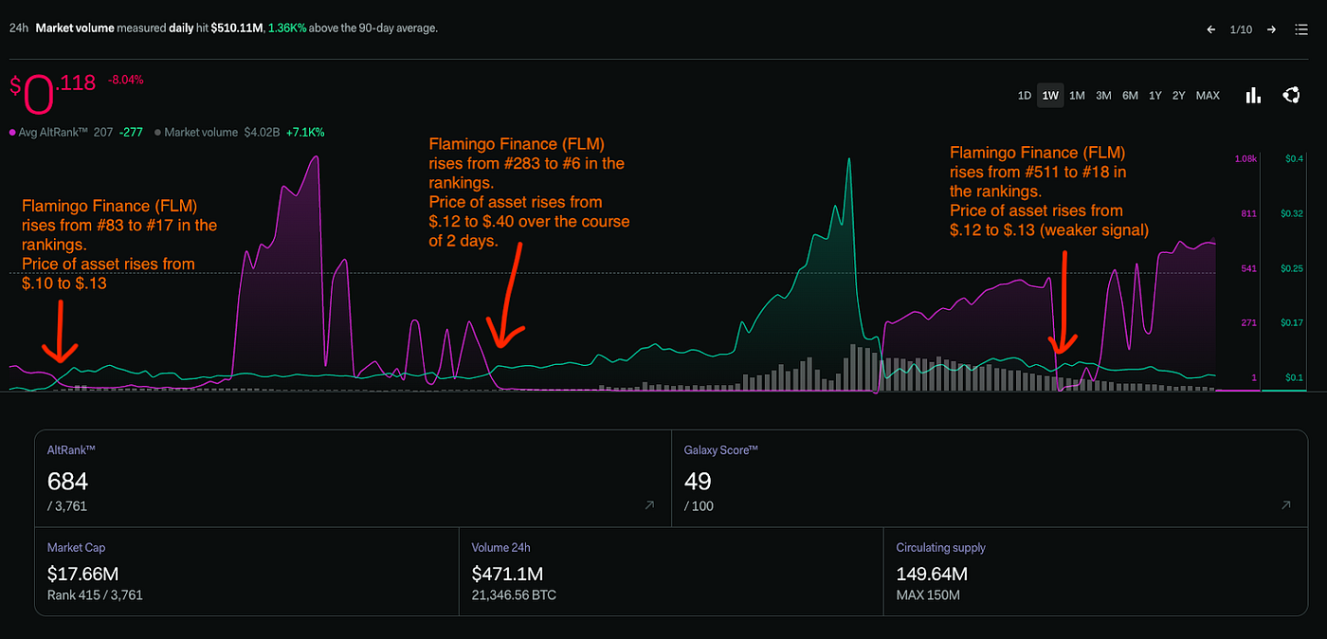
Task: Click the Circulating supply value 149.64M
Action: 932,574
